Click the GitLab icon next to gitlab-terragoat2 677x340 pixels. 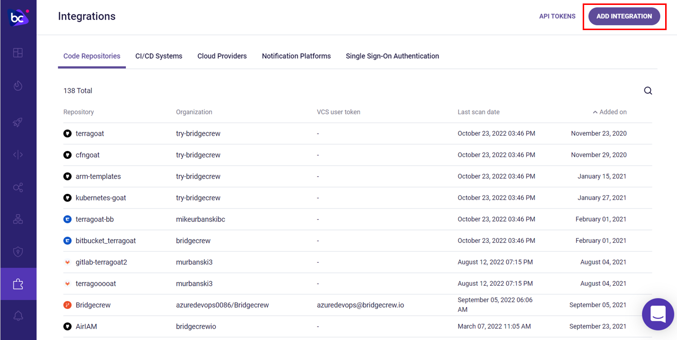point(68,262)
